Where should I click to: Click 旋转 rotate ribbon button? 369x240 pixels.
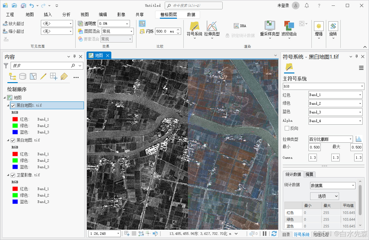333,30
